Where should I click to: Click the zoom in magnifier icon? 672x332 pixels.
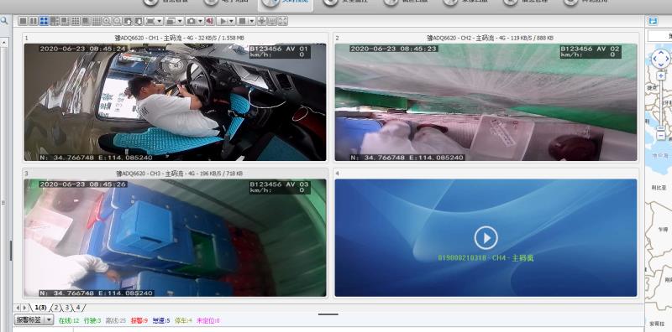pyautogui.click(x=107, y=21)
